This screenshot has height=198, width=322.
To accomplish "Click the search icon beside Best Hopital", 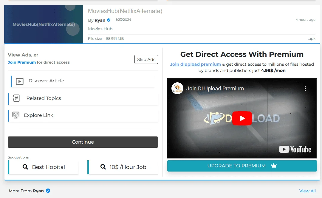I will pos(25,167).
